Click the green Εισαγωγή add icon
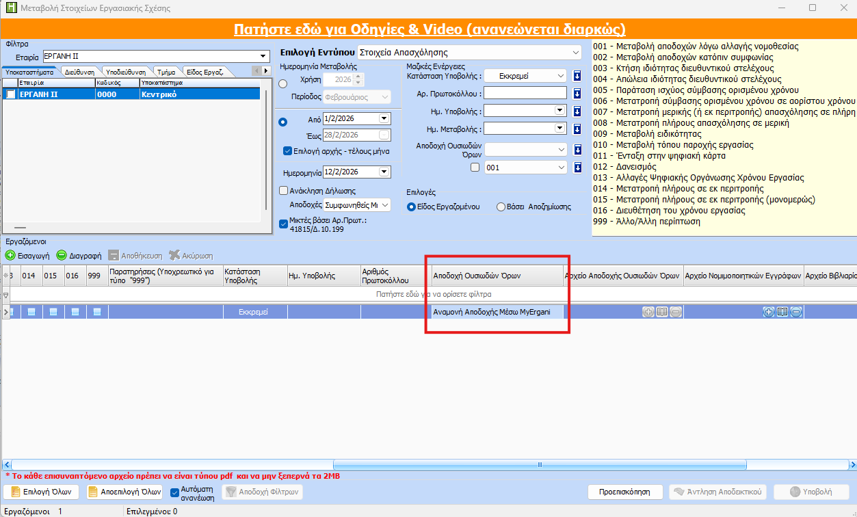Viewport: 857px width, 517px height. (10, 256)
